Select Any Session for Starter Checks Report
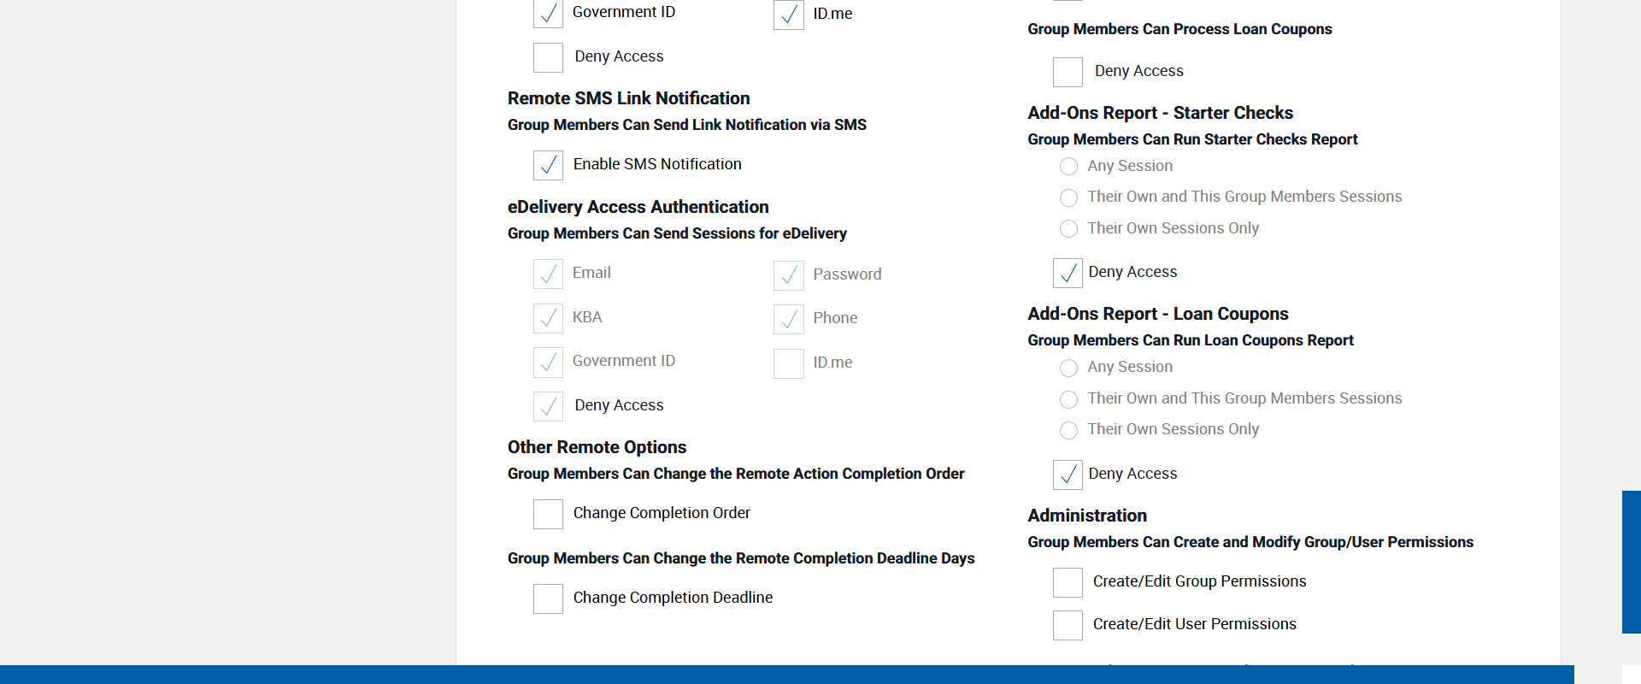The height and width of the screenshot is (684, 1641). point(1068,167)
